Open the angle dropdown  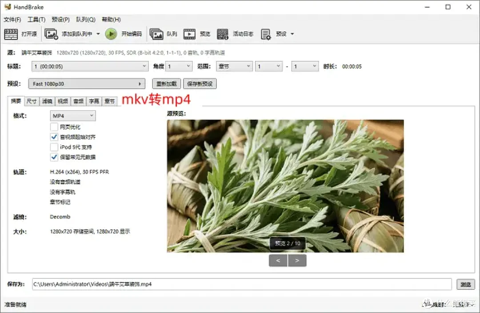coord(179,66)
